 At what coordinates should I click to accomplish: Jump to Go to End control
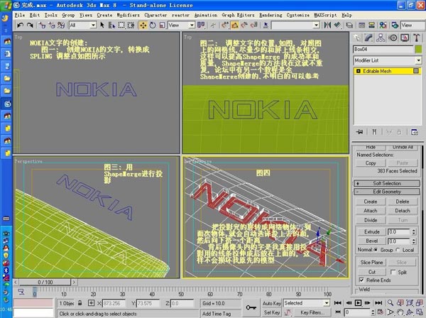pos(378,303)
